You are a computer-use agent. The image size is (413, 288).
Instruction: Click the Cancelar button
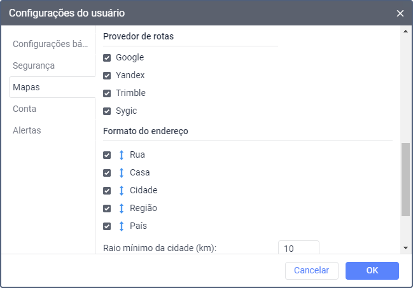pyautogui.click(x=311, y=270)
